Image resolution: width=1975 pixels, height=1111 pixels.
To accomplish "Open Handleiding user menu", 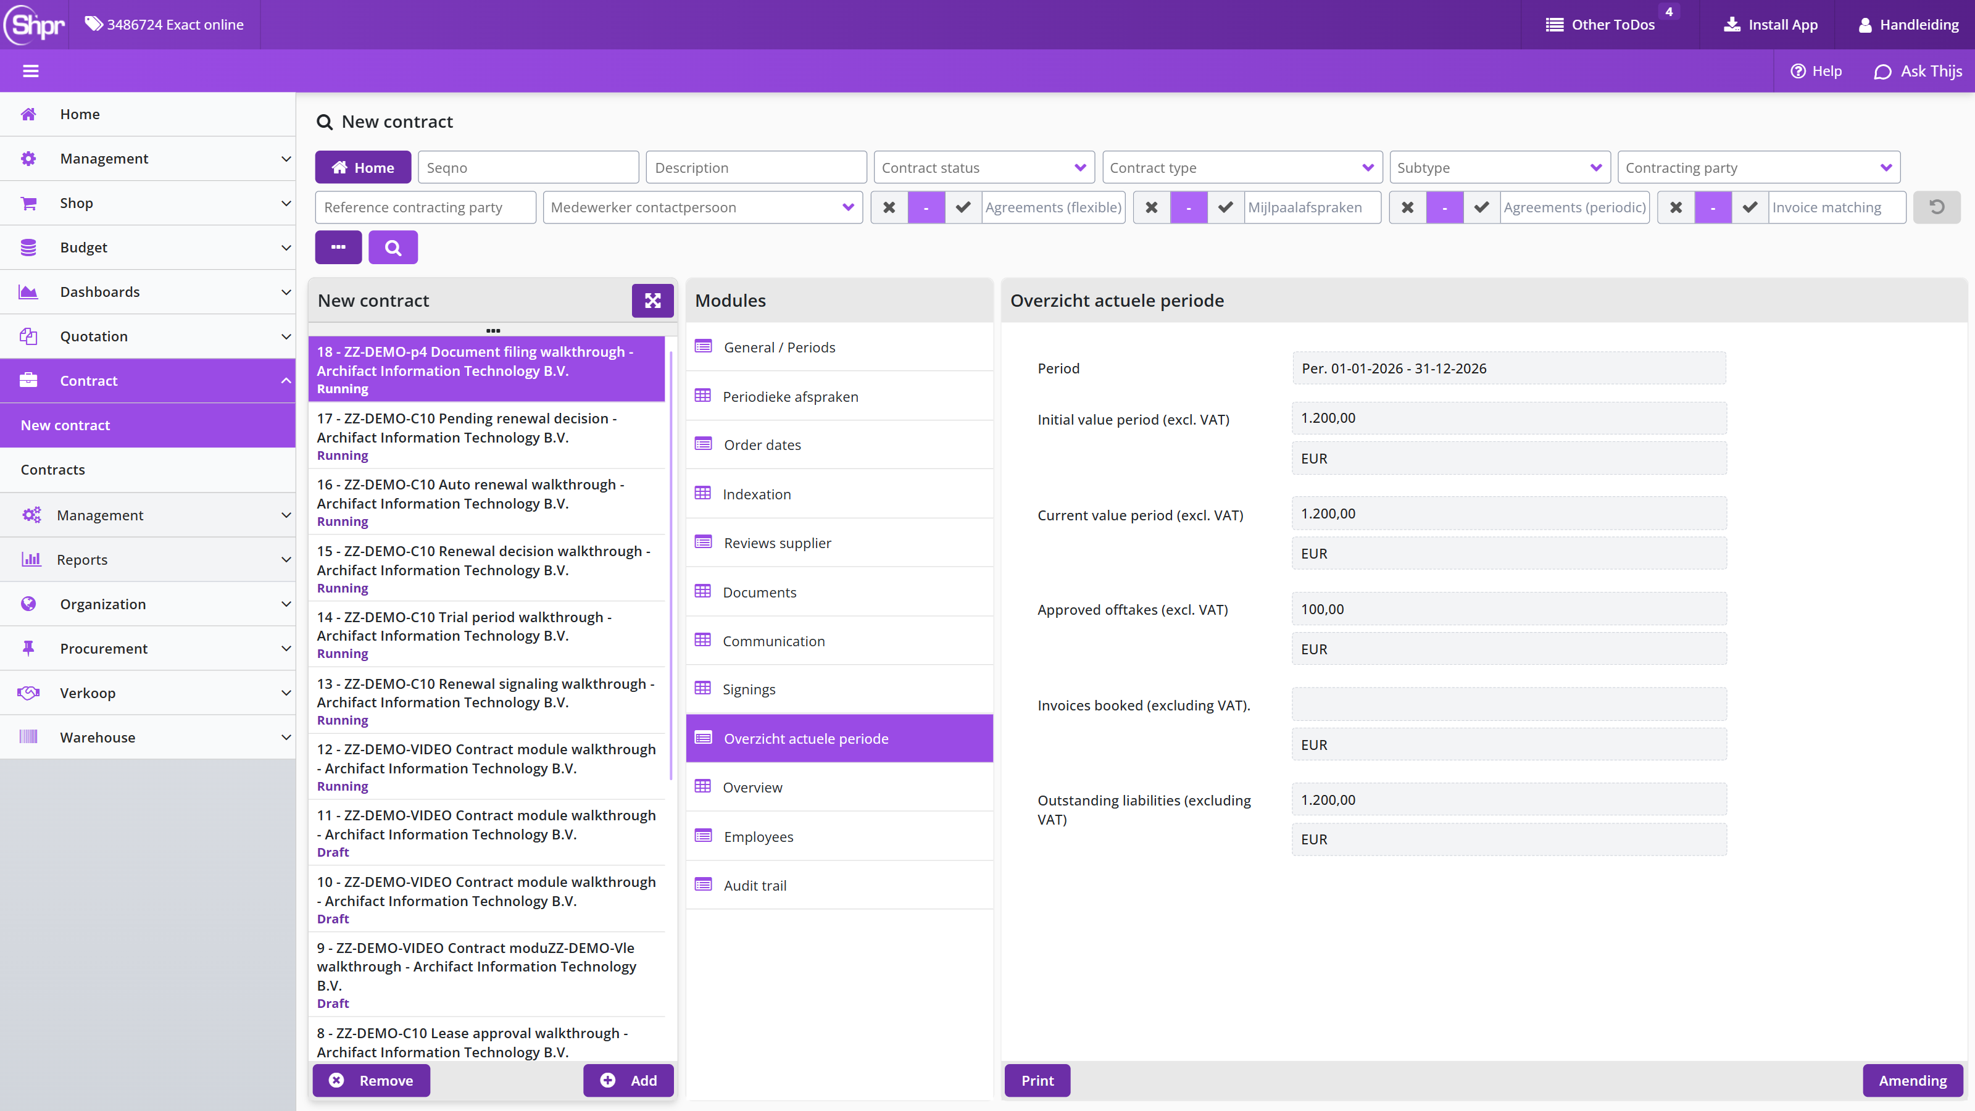I will pos(1909,25).
